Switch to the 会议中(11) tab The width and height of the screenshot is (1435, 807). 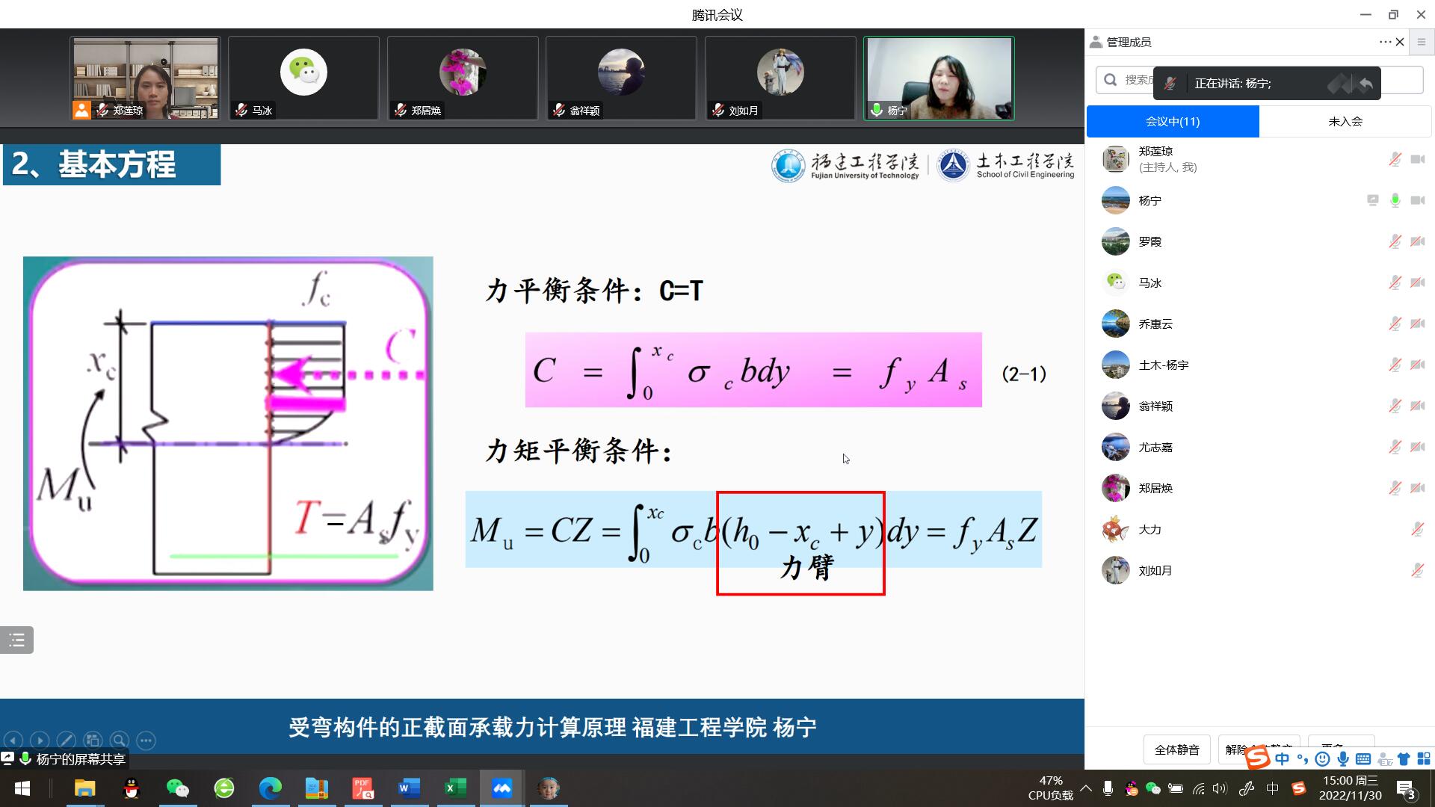point(1173,121)
